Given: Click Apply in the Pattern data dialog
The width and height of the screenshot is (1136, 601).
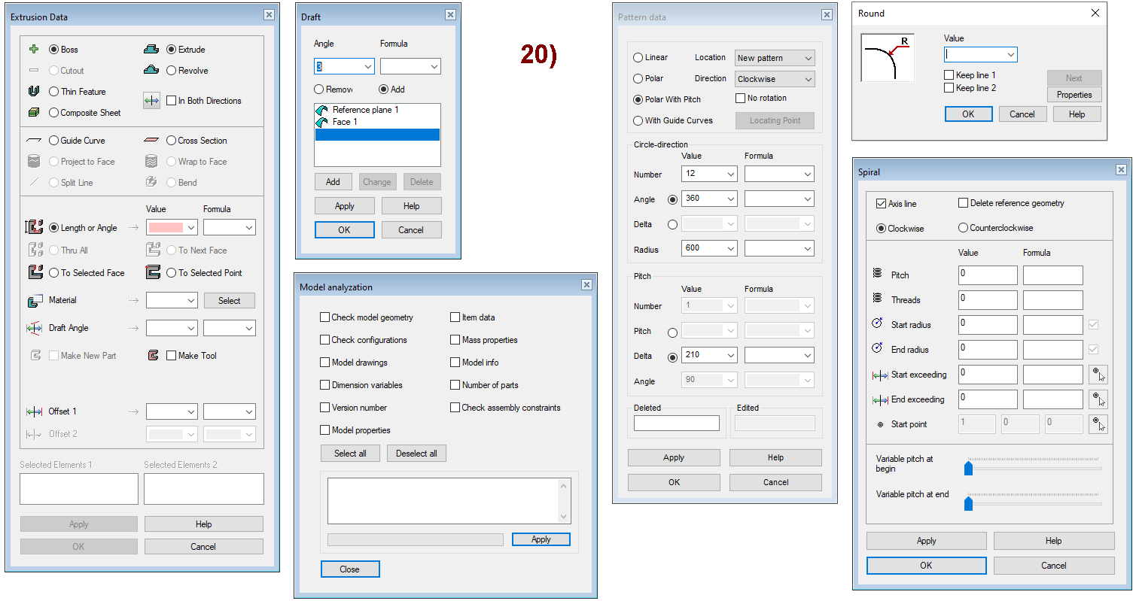Looking at the screenshot, I should coord(674,457).
